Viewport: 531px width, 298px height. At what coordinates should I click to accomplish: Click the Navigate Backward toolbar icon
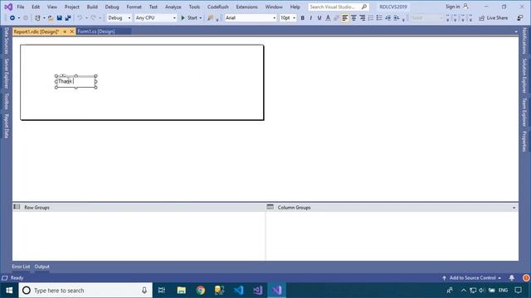tap(12, 18)
